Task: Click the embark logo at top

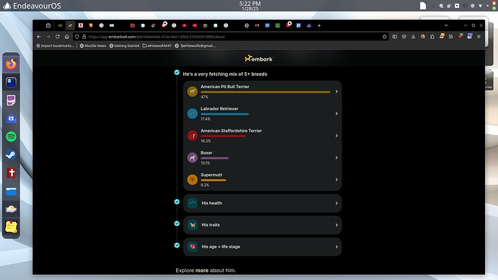Action: pos(258,58)
